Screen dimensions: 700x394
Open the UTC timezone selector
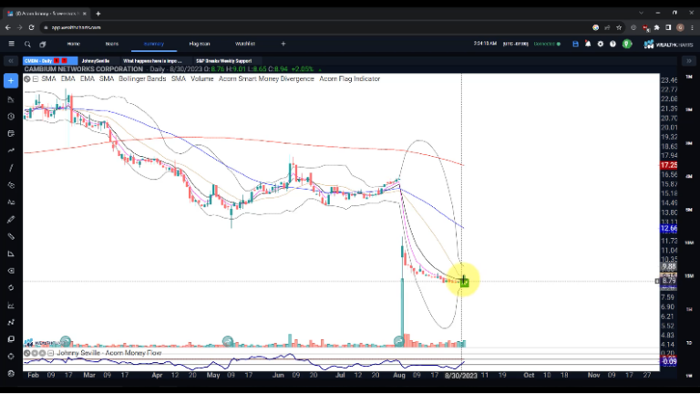coord(516,44)
